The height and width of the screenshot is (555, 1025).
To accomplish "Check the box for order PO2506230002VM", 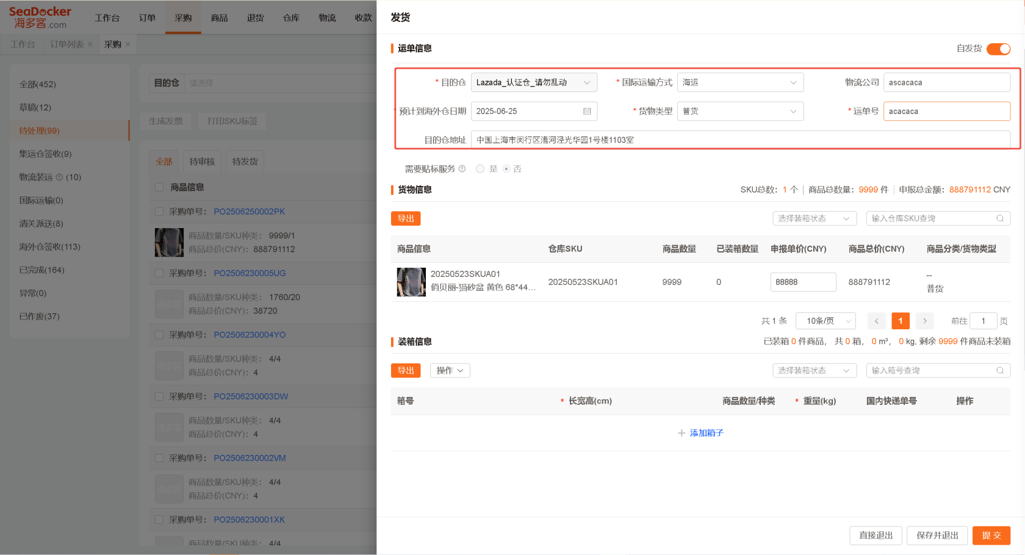I will pyautogui.click(x=159, y=458).
